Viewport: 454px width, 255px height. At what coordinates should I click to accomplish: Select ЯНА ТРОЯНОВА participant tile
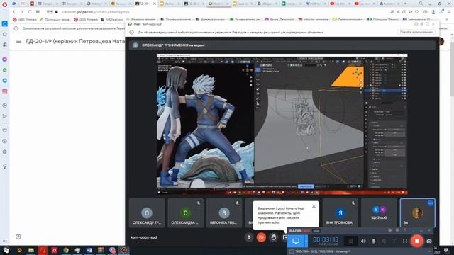coord(340,212)
